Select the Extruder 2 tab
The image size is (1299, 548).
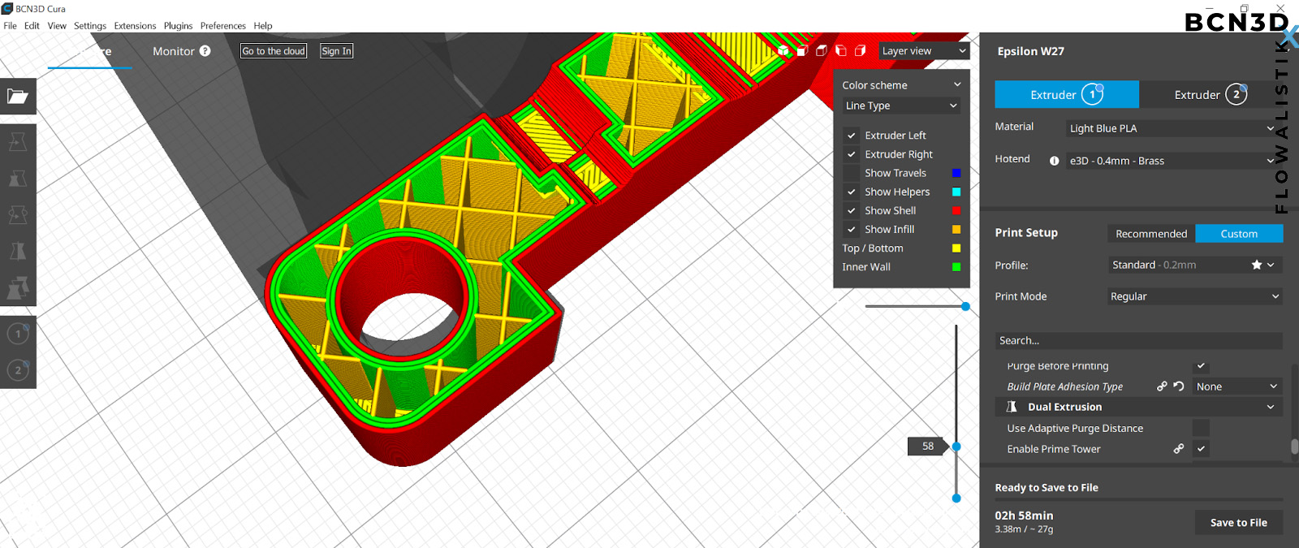[x=1211, y=94]
